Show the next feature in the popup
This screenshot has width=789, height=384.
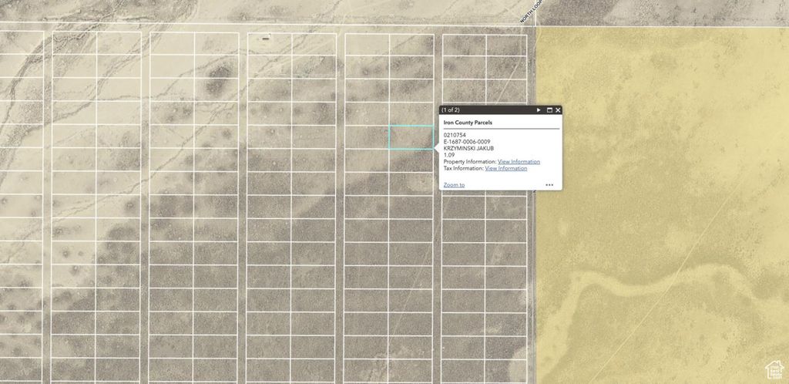pyautogui.click(x=539, y=110)
